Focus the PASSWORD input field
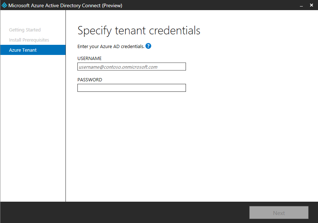 click(x=131, y=88)
